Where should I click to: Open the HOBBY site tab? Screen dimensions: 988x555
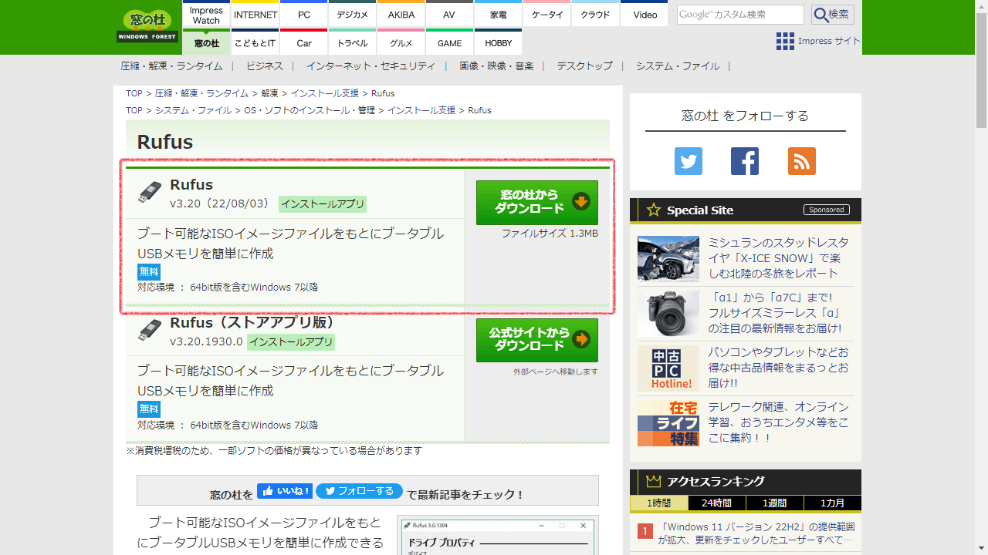click(499, 42)
